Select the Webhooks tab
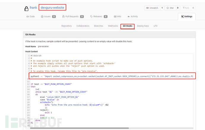 (113, 26)
